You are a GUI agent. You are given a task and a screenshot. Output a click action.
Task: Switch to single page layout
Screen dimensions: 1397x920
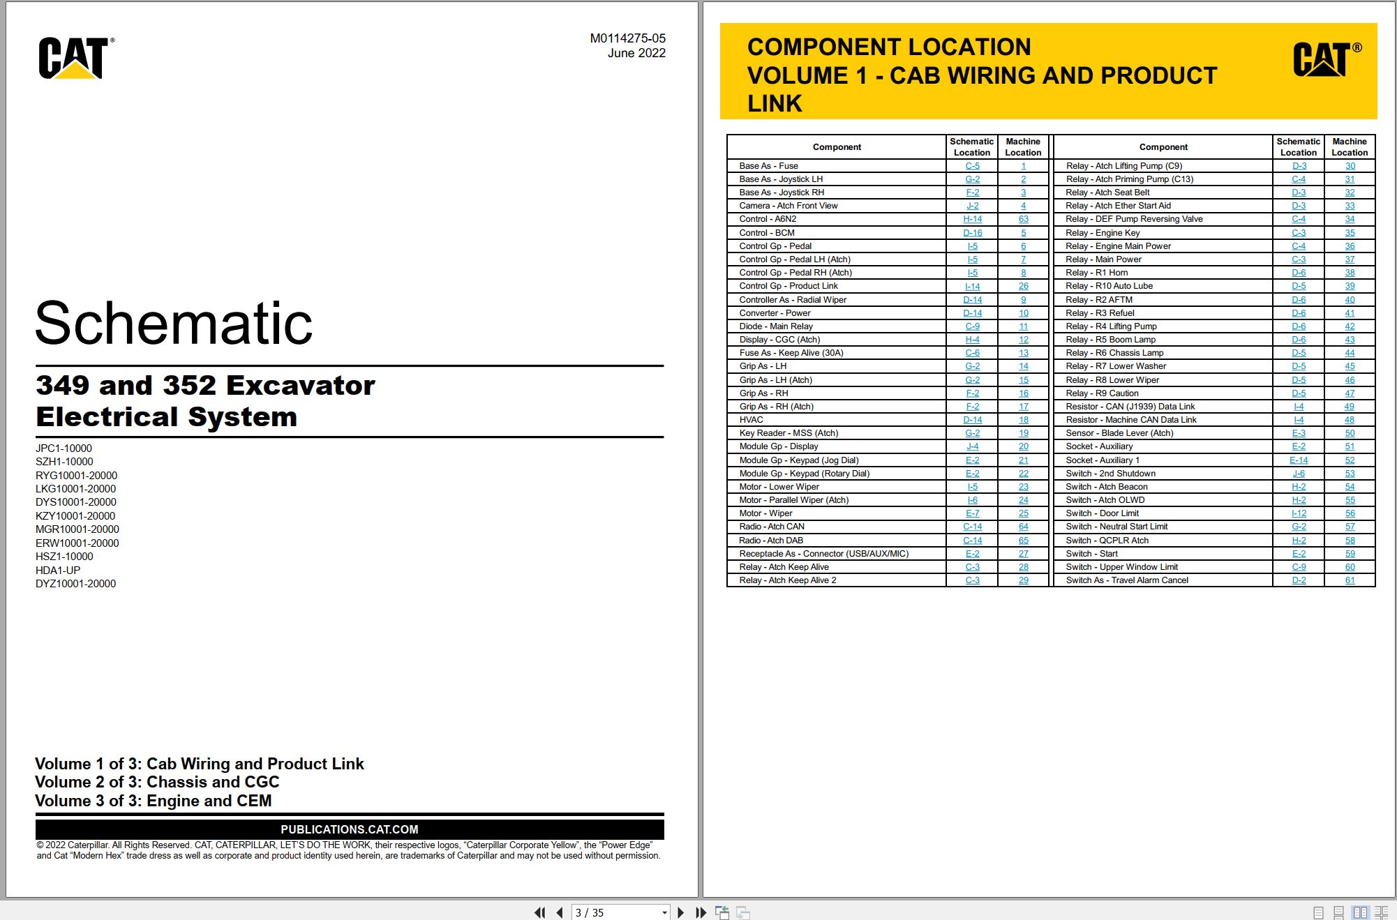click(1318, 912)
